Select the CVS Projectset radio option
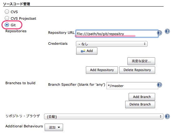The height and width of the screenshot is (133, 172). tap(7, 18)
